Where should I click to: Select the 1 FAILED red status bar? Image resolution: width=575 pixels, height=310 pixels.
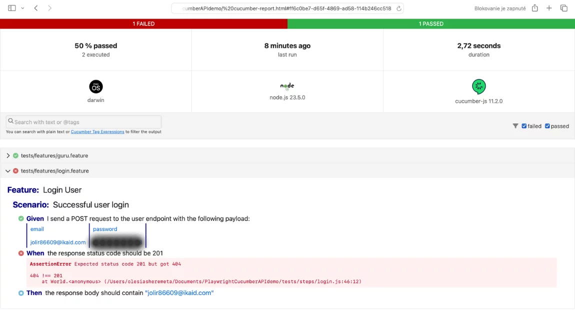pyautogui.click(x=143, y=23)
